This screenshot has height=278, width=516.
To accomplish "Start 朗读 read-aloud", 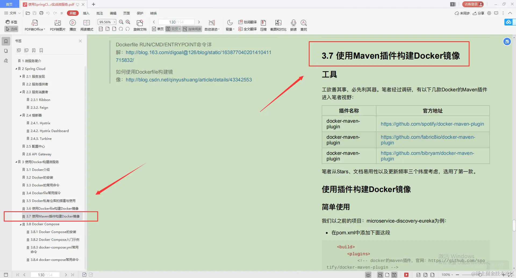I will (293, 25).
